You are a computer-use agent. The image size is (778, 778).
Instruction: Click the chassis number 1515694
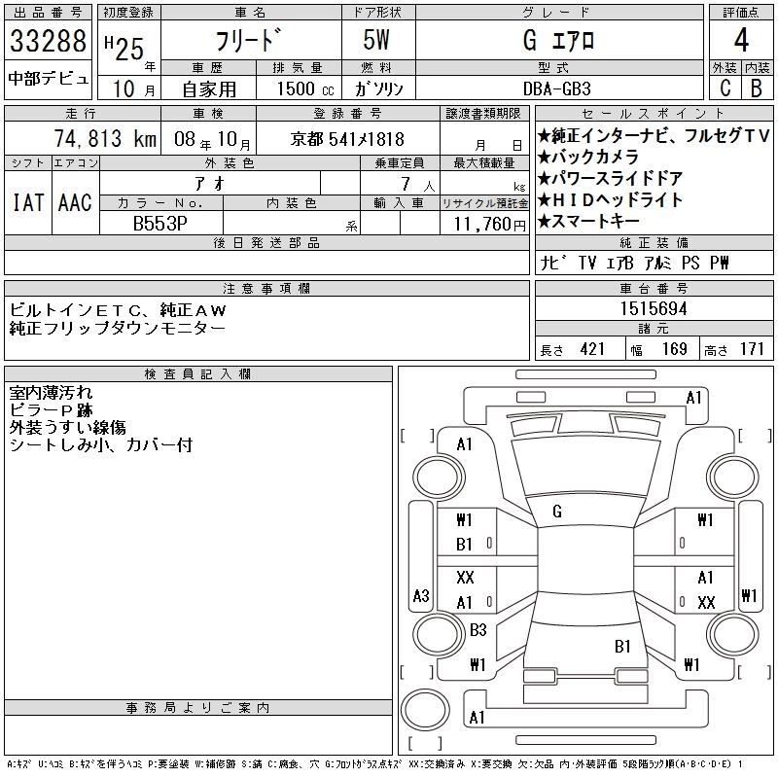click(654, 309)
